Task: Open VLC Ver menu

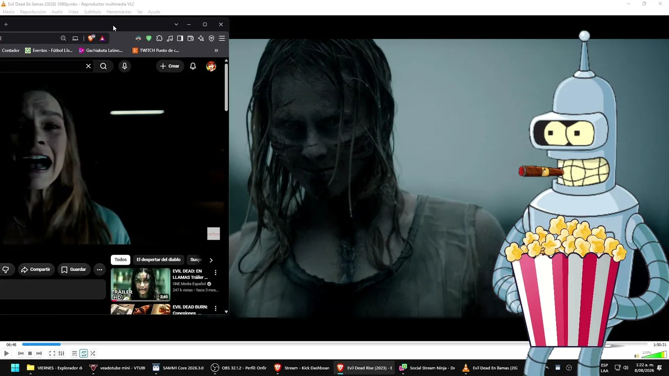Action: 140,11
